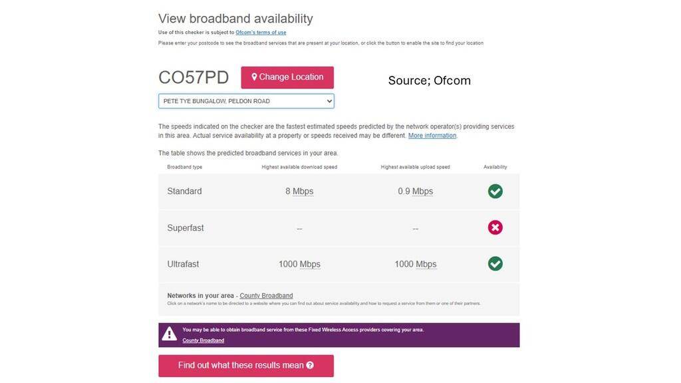Click the warning triangle in purple banner
This screenshot has height=383, width=681.
coord(170,334)
